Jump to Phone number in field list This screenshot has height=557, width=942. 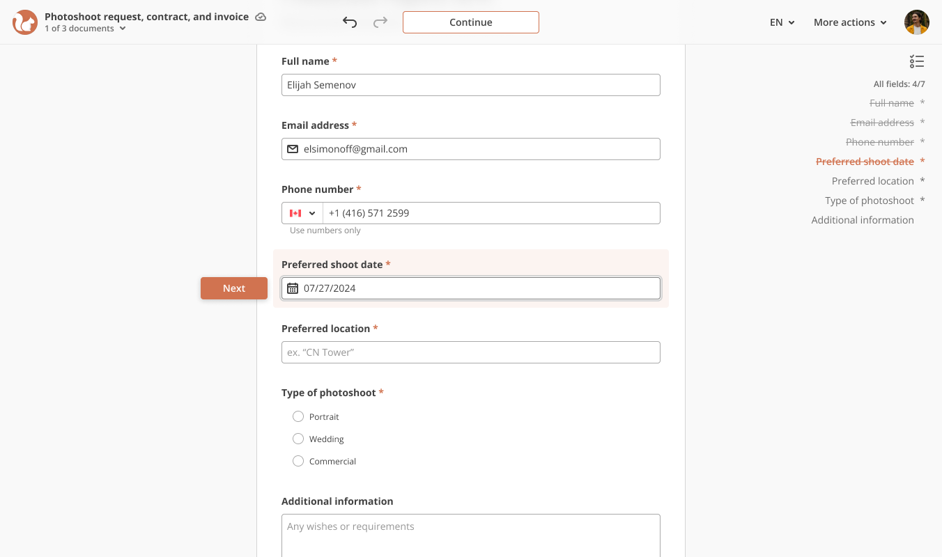pyautogui.click(x=880, y=142)
